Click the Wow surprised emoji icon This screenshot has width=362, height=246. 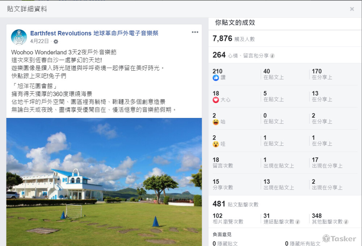pyautogui.click(x=216, y=144)
